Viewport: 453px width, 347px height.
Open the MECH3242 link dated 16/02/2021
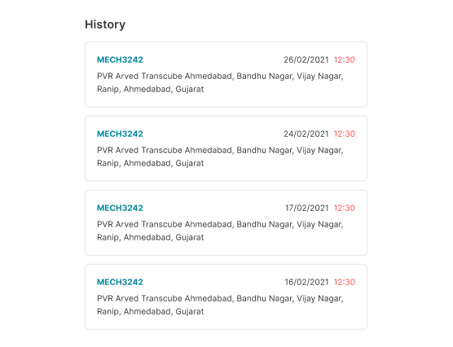point(120,282)
